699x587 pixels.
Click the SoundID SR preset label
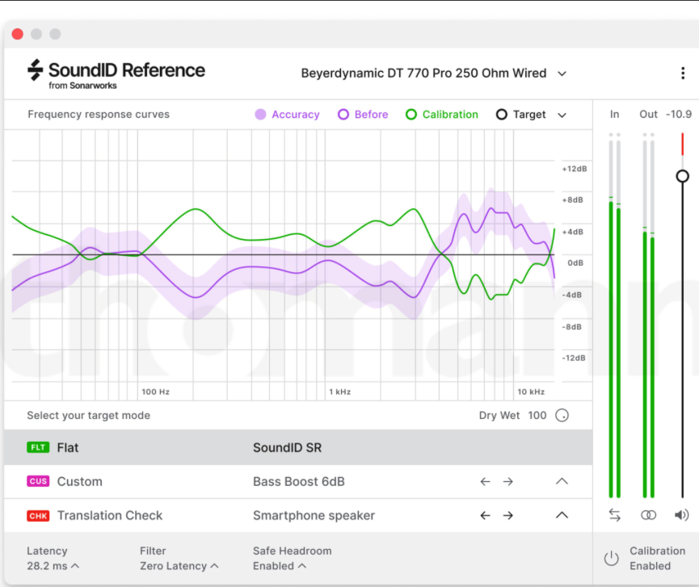287,447
